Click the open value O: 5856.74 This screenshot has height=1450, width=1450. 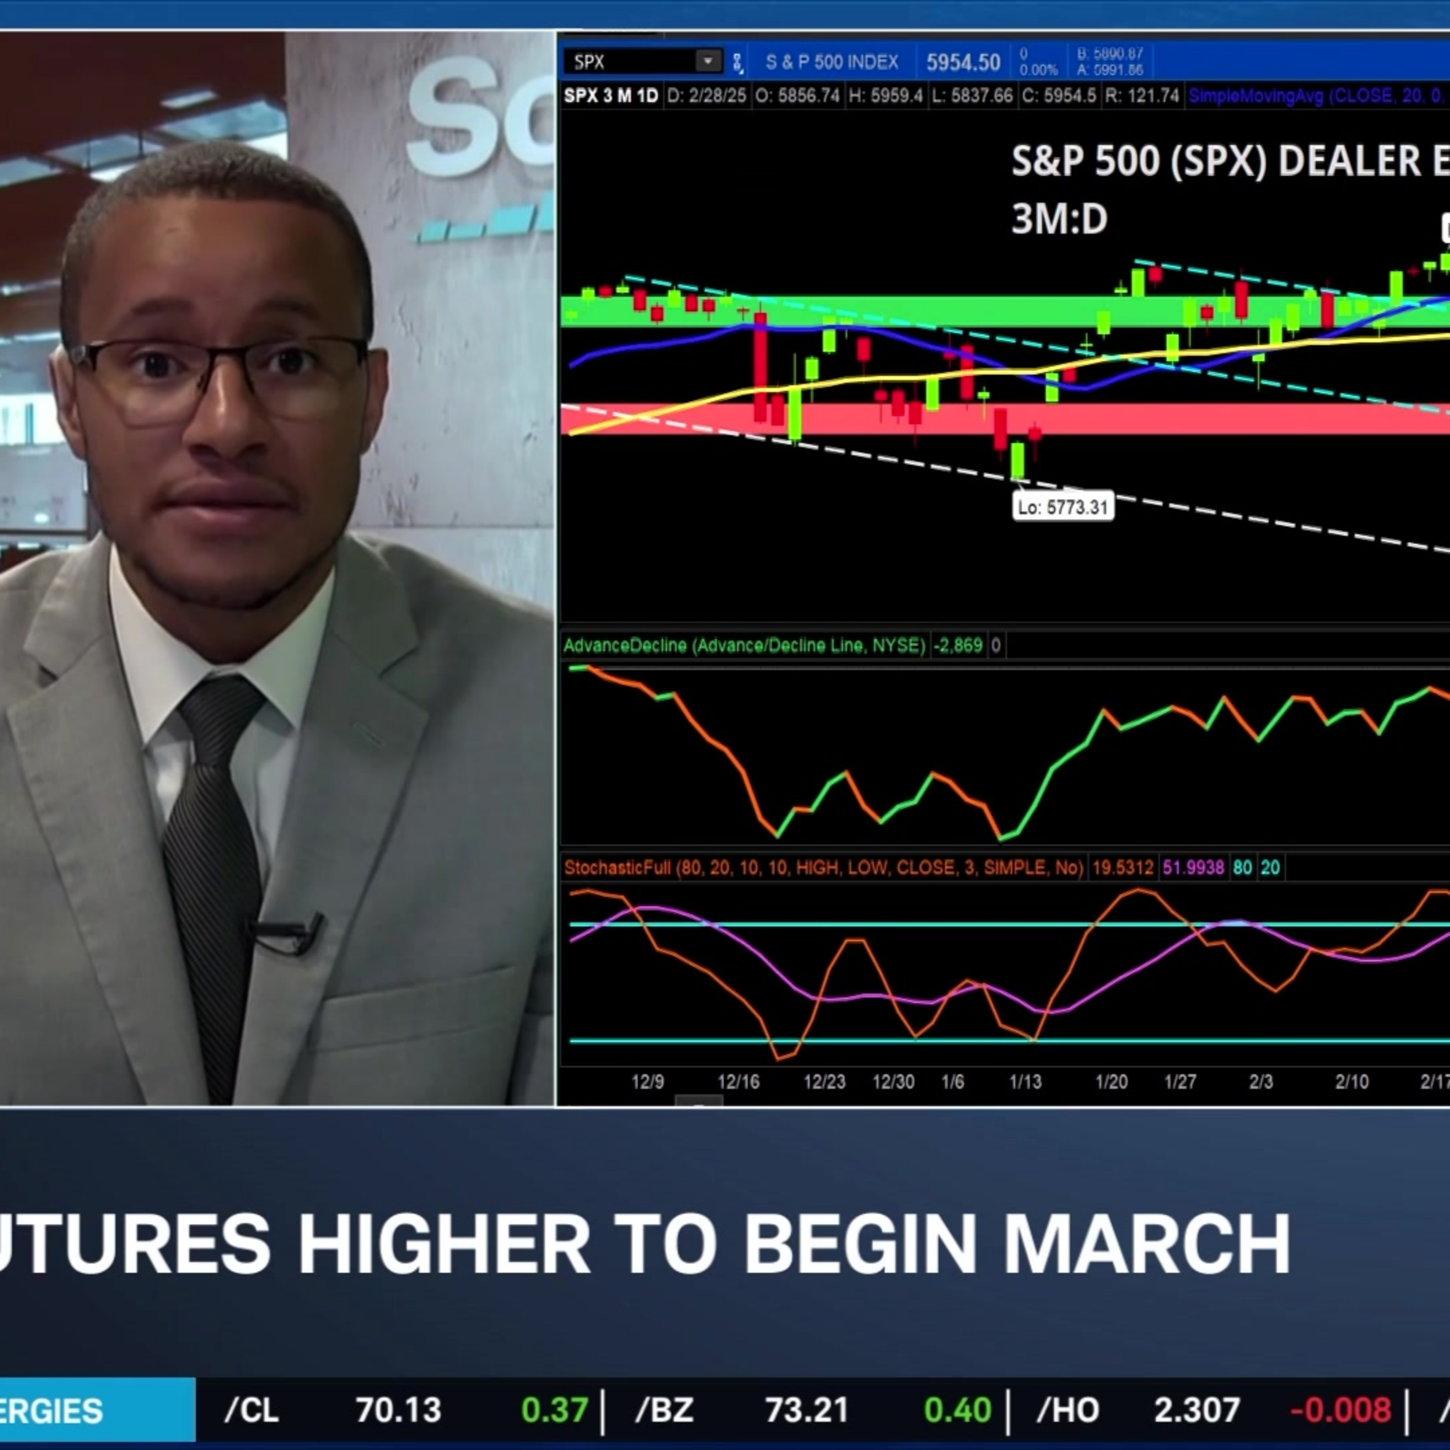click(797, 96)
